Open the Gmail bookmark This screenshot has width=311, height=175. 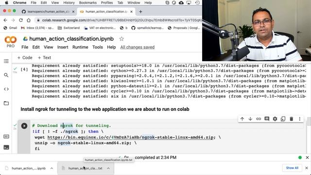(10, 28)
